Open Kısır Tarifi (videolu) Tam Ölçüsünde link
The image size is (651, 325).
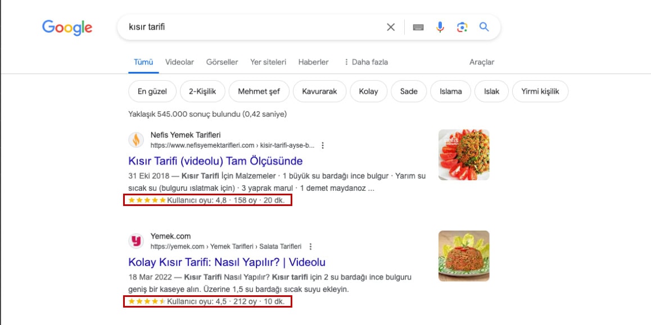(x=215, y=161)
